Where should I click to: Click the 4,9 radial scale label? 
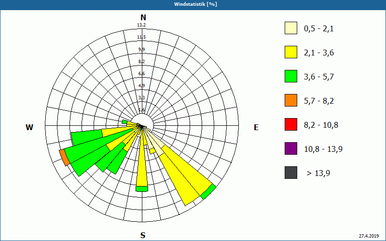[x=141, y=86]
